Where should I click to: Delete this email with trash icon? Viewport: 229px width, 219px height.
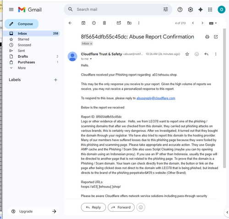[x=104, y=23]
